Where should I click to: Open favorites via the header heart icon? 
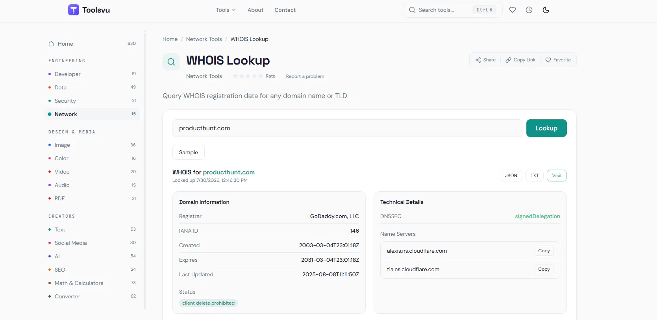[x=513, y=10]
